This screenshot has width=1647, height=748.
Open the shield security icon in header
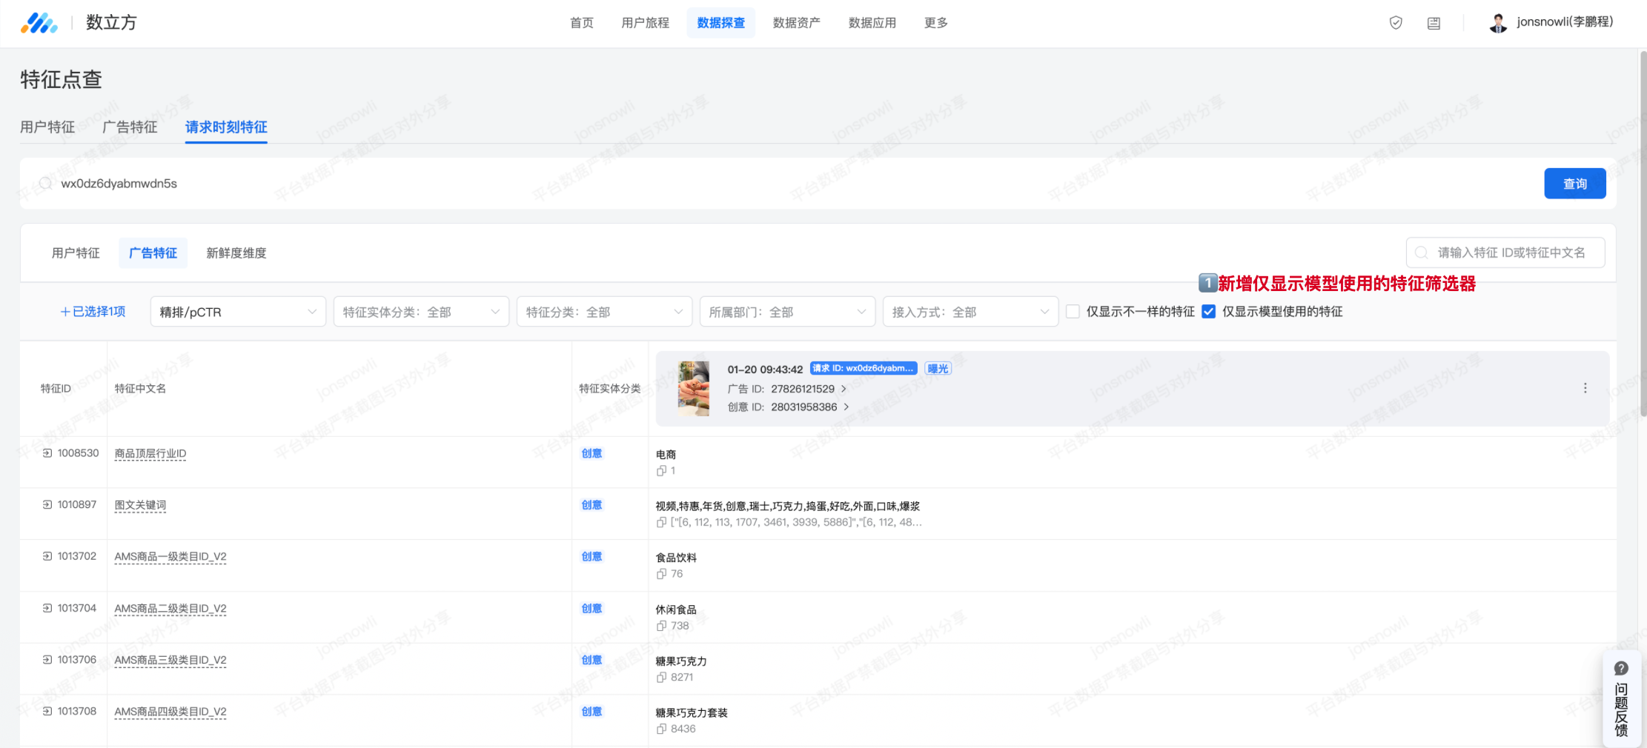[1396, 23]
